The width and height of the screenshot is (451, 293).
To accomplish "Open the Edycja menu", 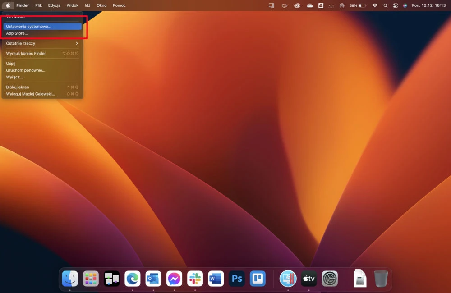I will tap(54, 5).
